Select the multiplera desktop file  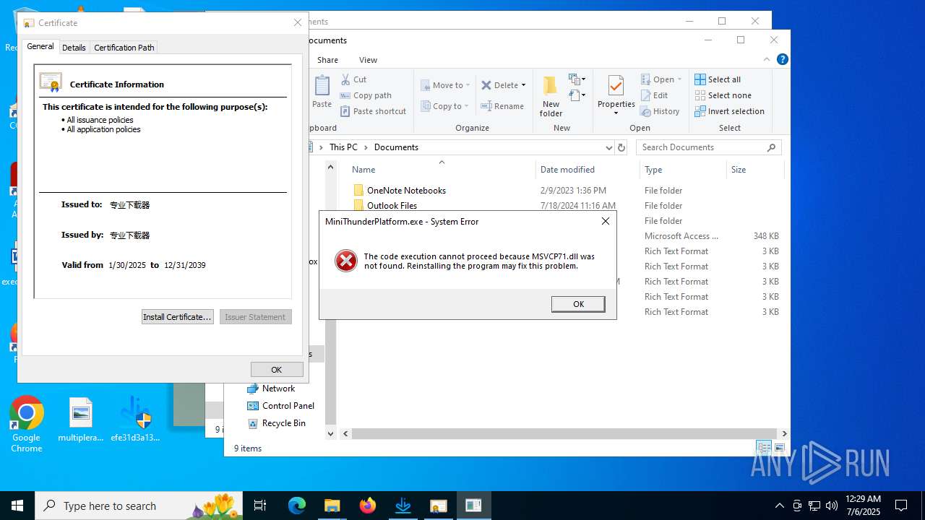pos(81,420)
